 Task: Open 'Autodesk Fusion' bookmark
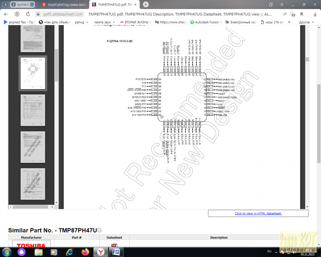click(206, 22)
